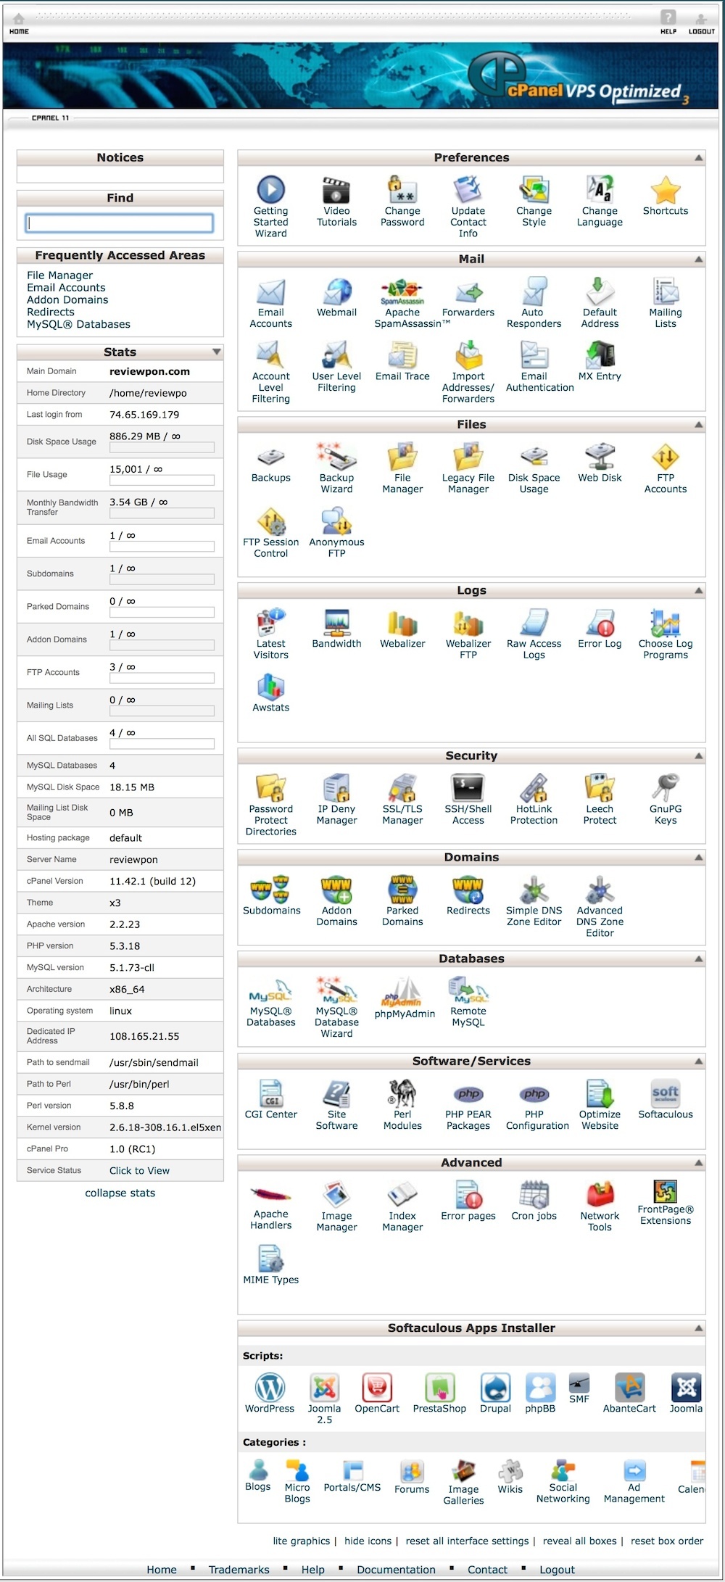The width and height of the screenshot is (725, 1582).
Task: Install WordPress via Softaculous
Action: pyautogui.click(x=270, y=1388)
